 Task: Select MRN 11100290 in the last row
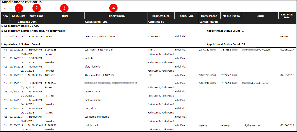pos(50,125)
